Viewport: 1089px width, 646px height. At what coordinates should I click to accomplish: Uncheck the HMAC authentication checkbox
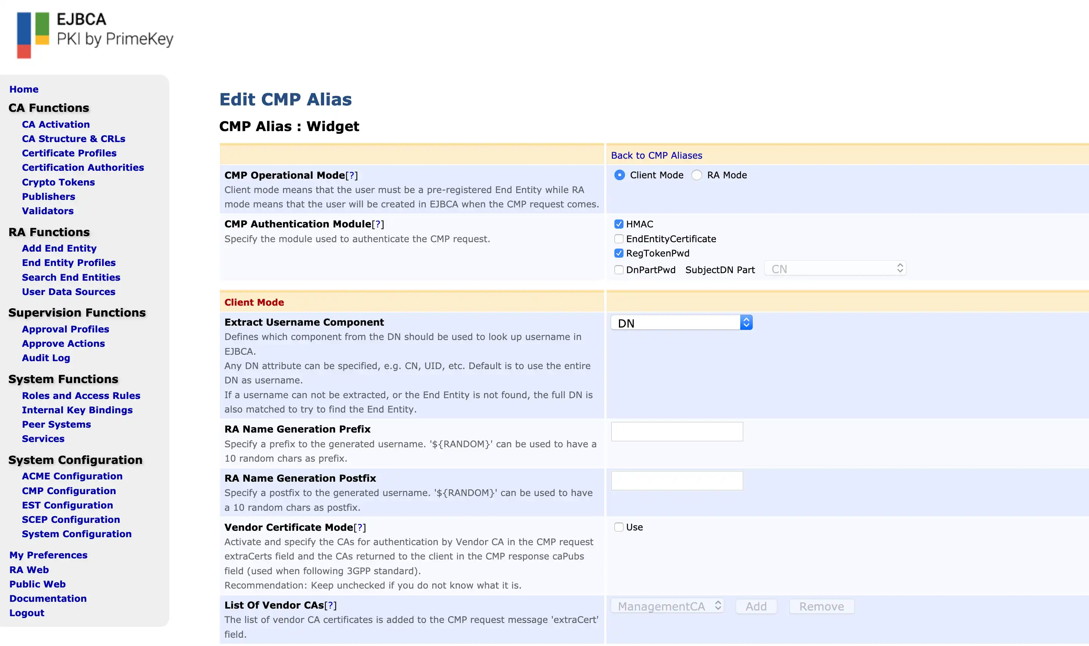[x=618, y=224]
